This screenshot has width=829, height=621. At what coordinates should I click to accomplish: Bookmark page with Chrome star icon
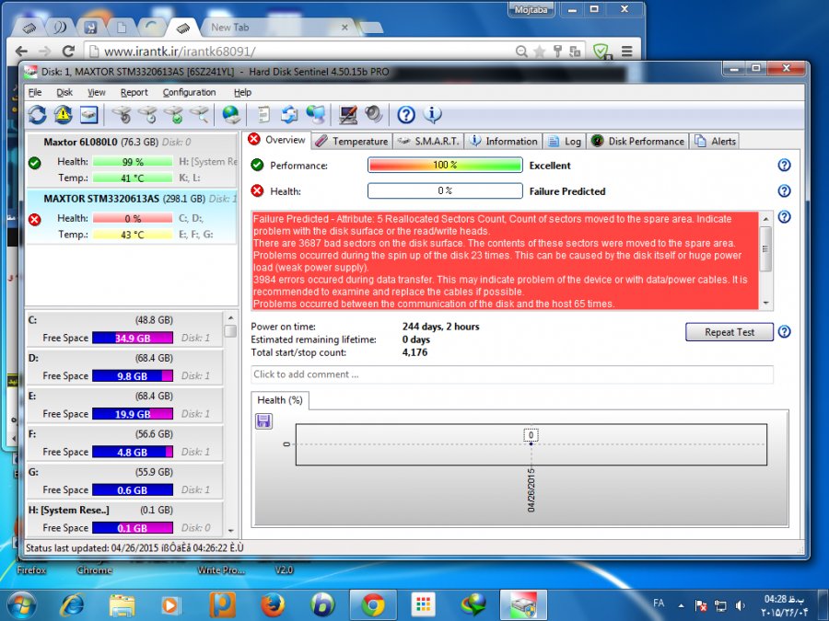[539, 52]
